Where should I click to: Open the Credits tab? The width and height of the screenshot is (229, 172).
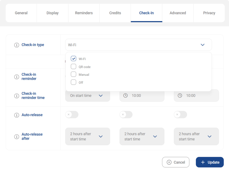coord(115,13)
